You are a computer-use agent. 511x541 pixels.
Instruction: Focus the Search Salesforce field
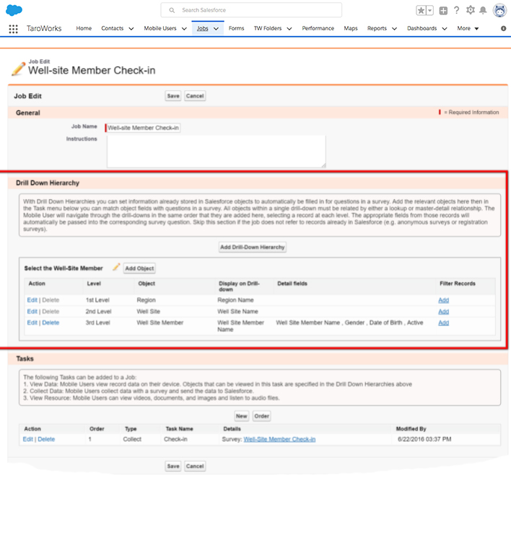point(251,10)
